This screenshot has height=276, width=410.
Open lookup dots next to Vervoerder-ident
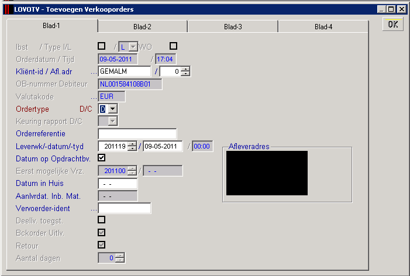click(x=94, y=209)
